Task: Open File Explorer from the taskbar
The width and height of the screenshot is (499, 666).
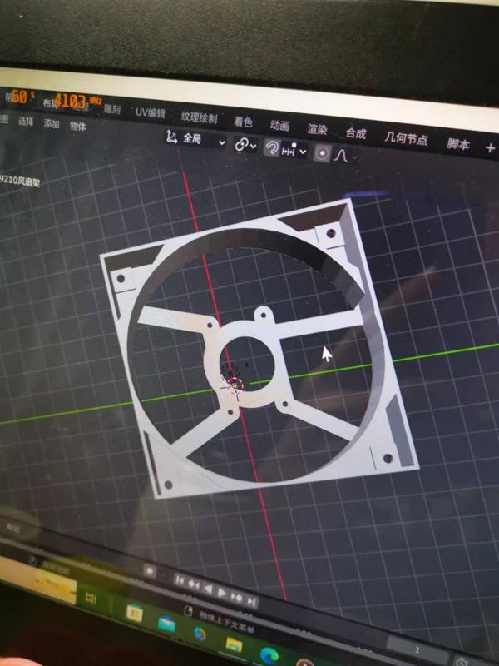Action: 233,644
